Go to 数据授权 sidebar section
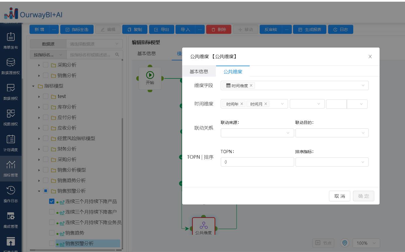 (11, 92)
